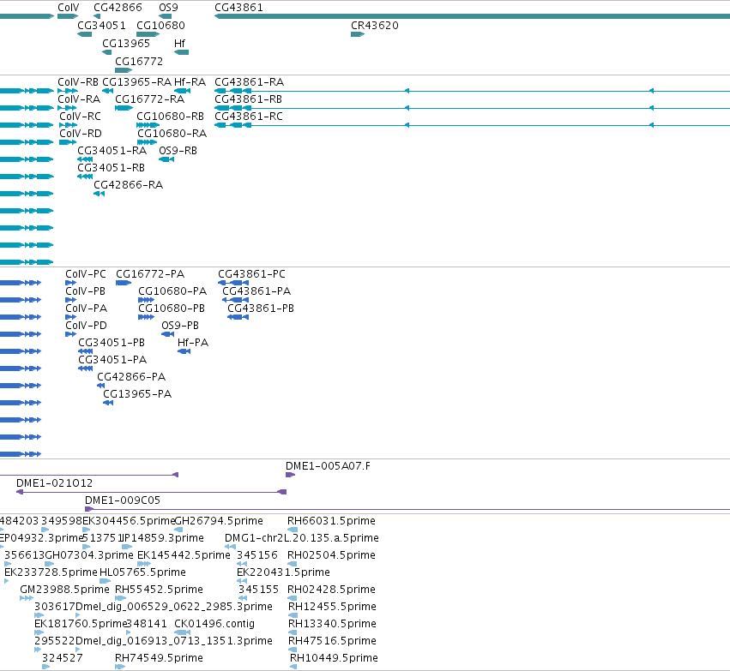Select transcript OS9-RB
Viewport: 730px width, 671px height.
point(166,159)
